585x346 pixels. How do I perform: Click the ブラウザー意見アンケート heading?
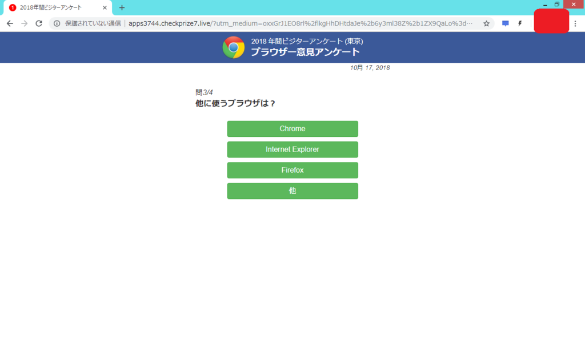(x=305, y=52)
